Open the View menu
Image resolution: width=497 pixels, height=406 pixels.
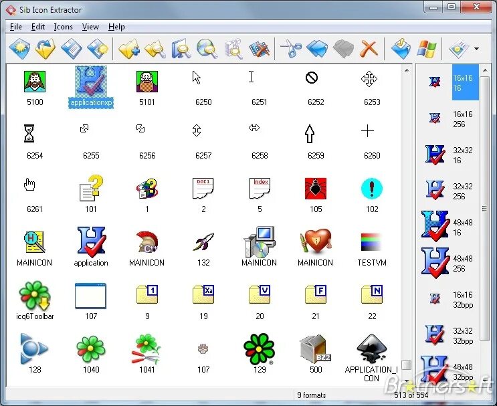point(90,27)
